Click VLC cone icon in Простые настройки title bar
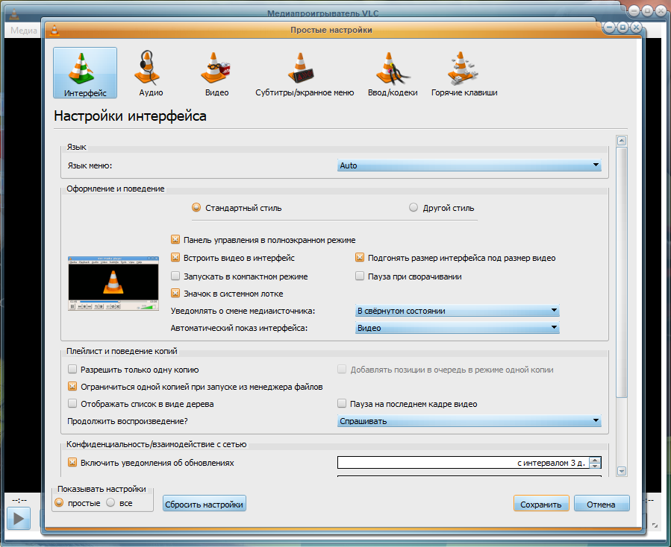Image resolution: width=671 pixels, height=547 pixels. point(54,30)
